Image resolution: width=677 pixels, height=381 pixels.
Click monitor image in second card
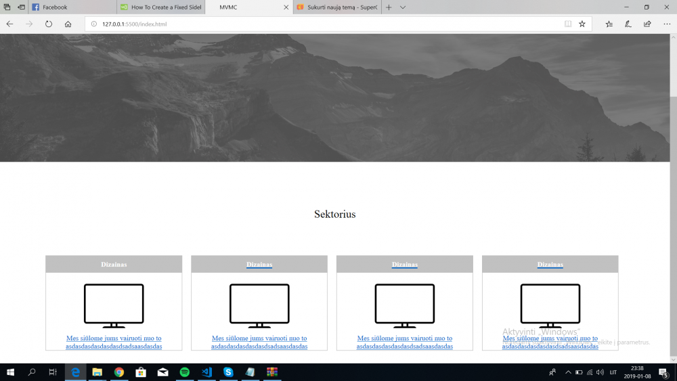pyautogui.click(x=259, y=306)
